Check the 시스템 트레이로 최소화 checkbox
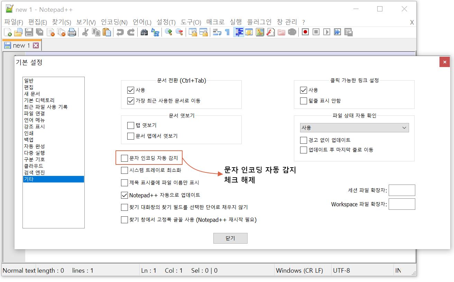Screen dimensions: 454x282 [x=124, y=170]
